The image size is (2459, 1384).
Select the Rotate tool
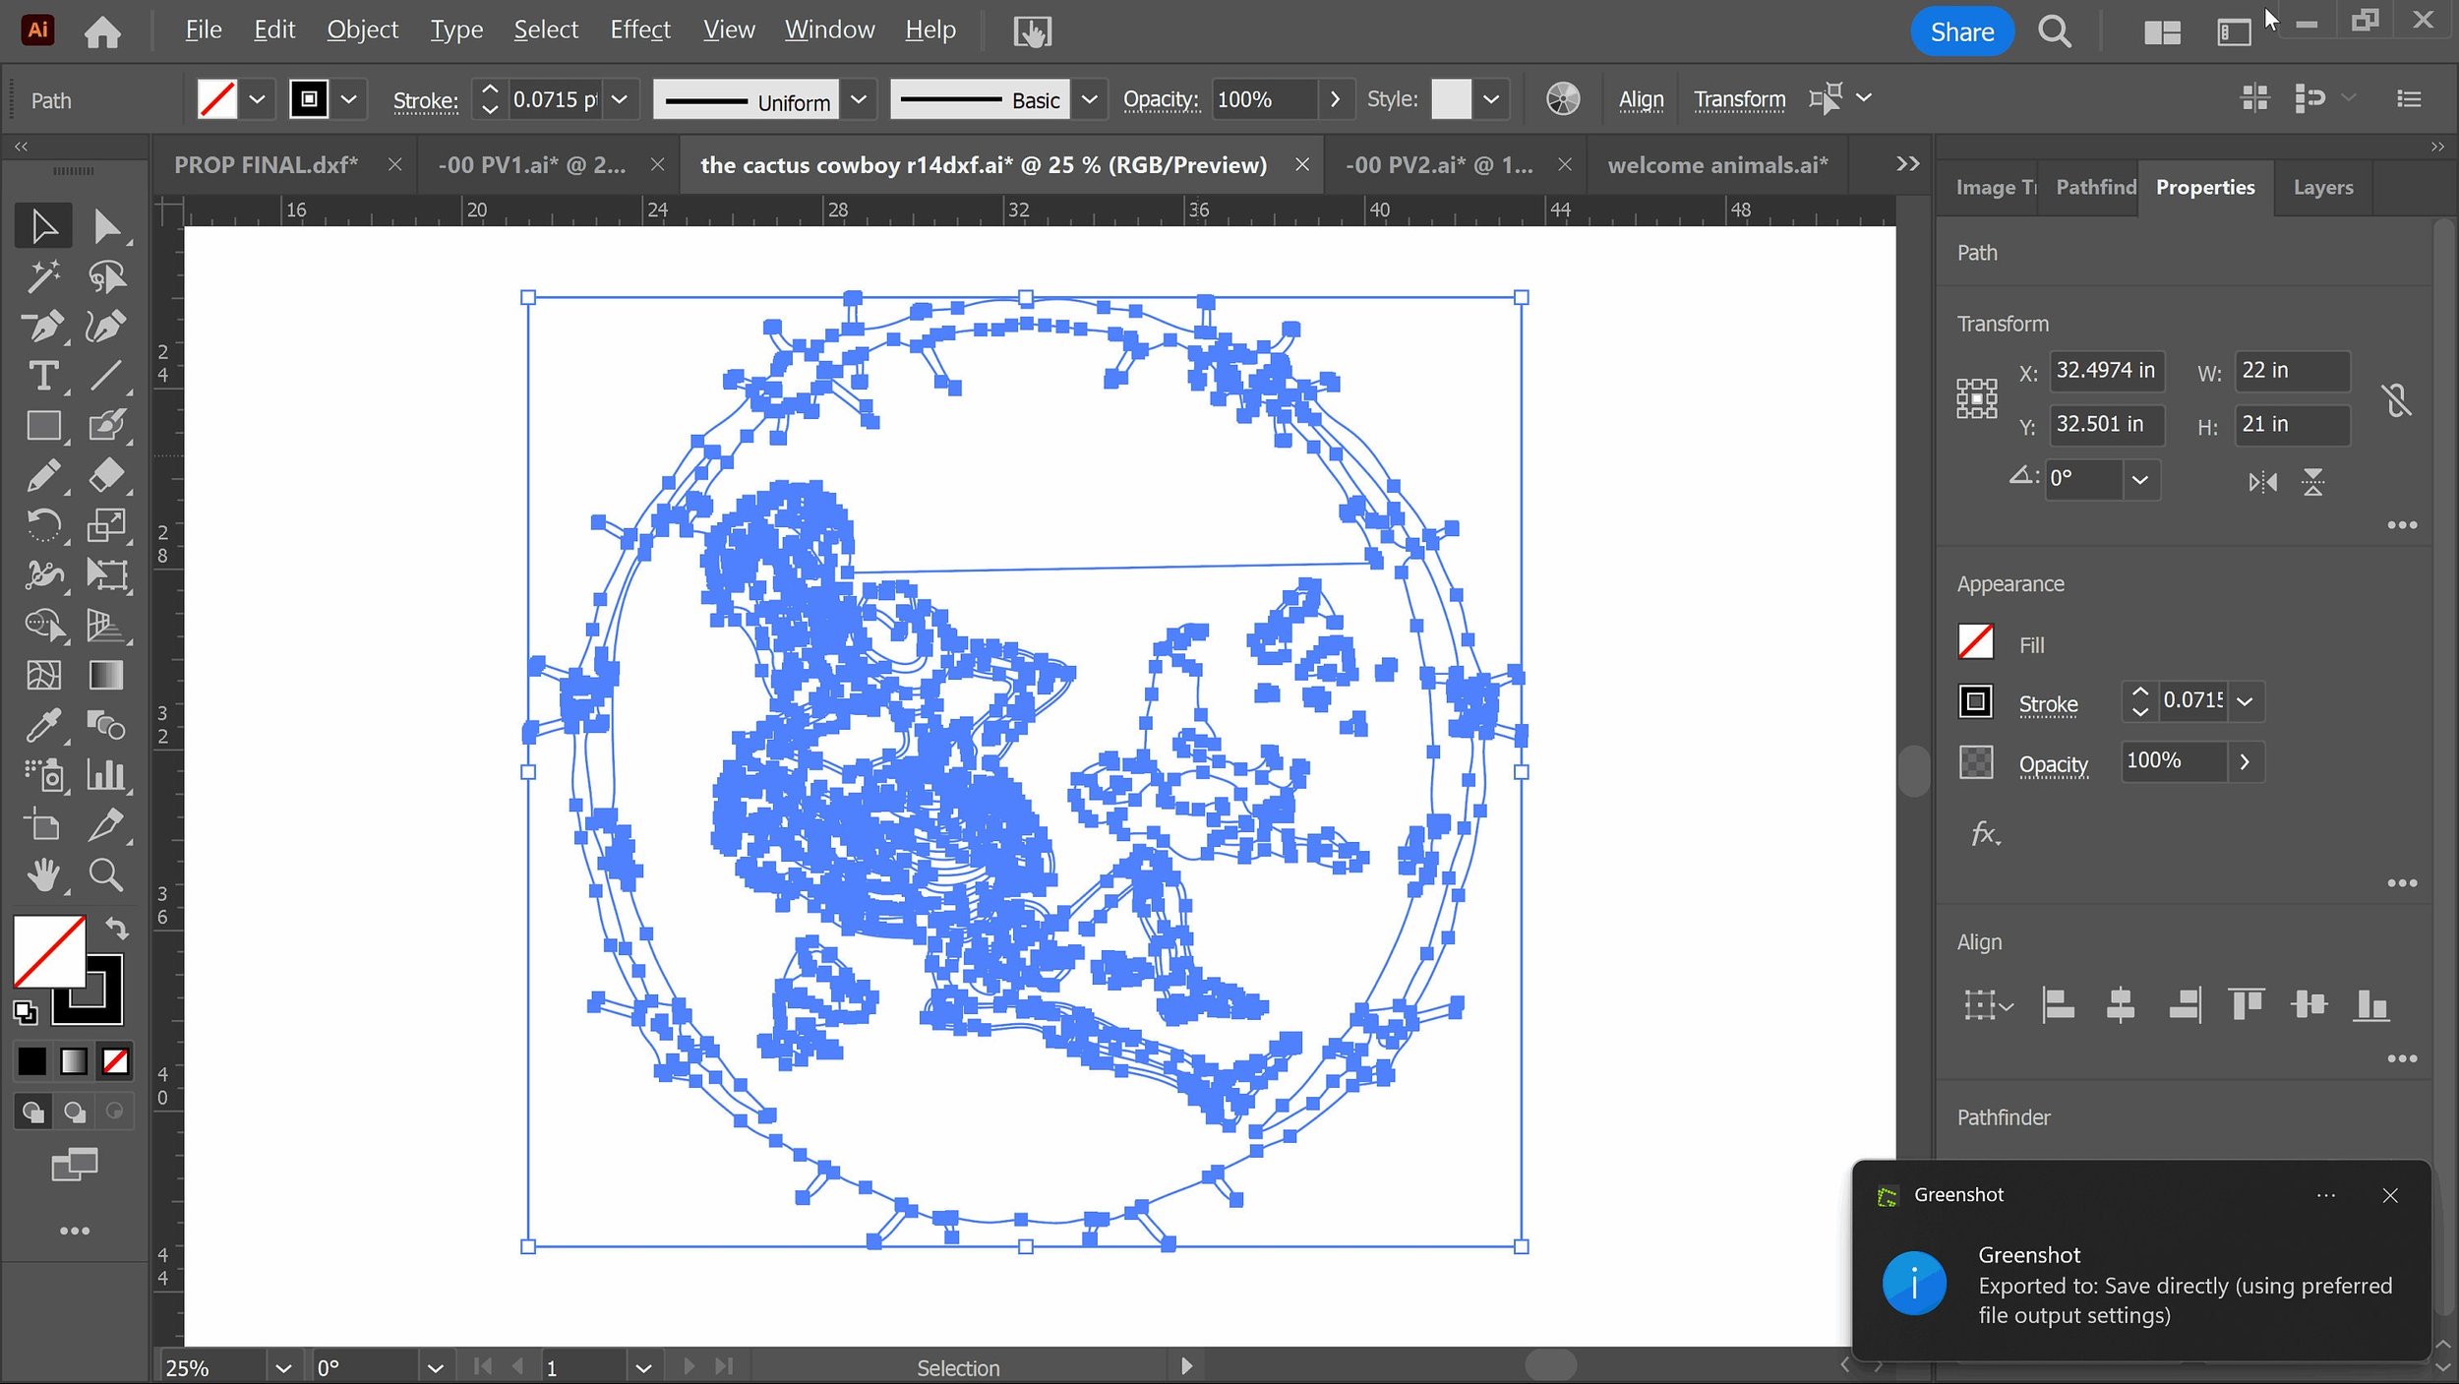(x=43, y=525)
